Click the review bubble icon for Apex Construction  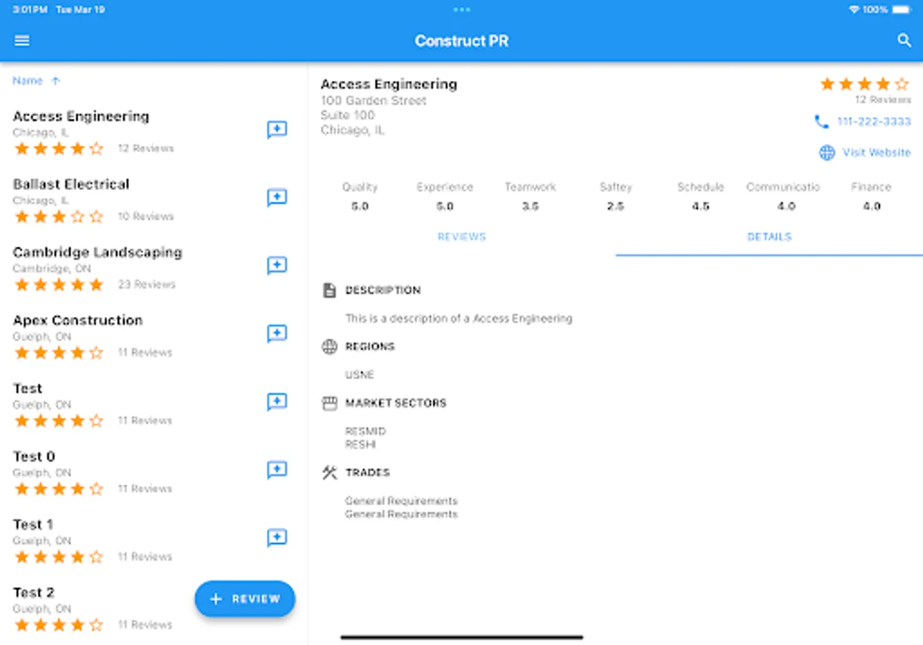(277, 334)
